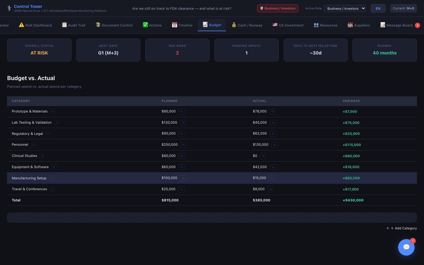Remove the Equipment & Software category
Viewport: 424px width, 265px height.
[54, 167]
